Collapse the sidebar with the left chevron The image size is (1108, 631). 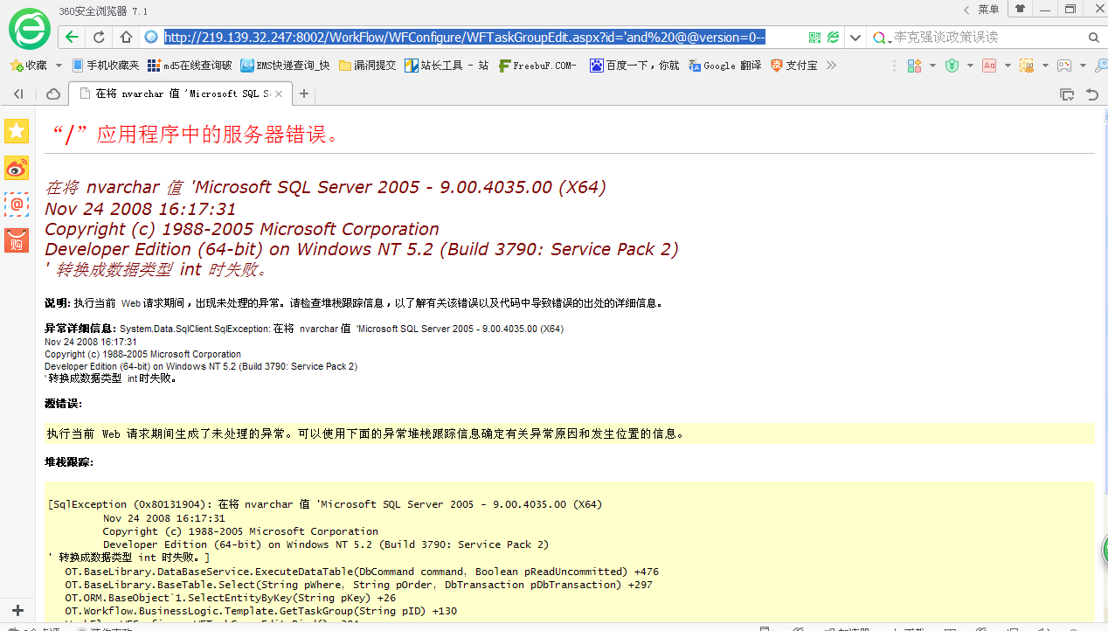[17, 94]
